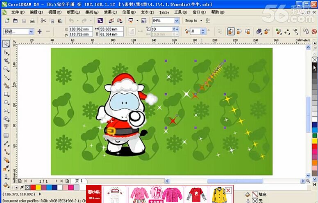This screenshot has width=318, height=203.
Task: Click the Print icon
Action: pos(32,20)
